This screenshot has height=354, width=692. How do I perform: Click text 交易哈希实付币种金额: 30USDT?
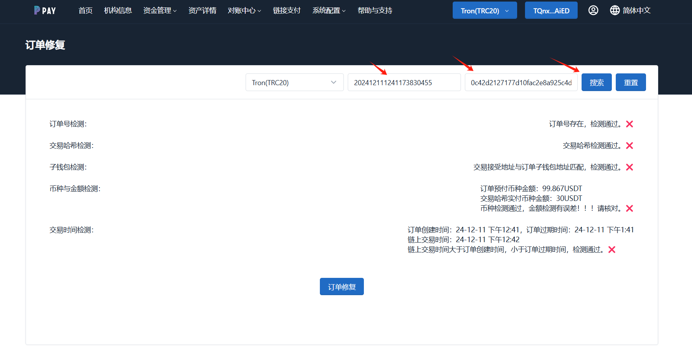(531, 199)
